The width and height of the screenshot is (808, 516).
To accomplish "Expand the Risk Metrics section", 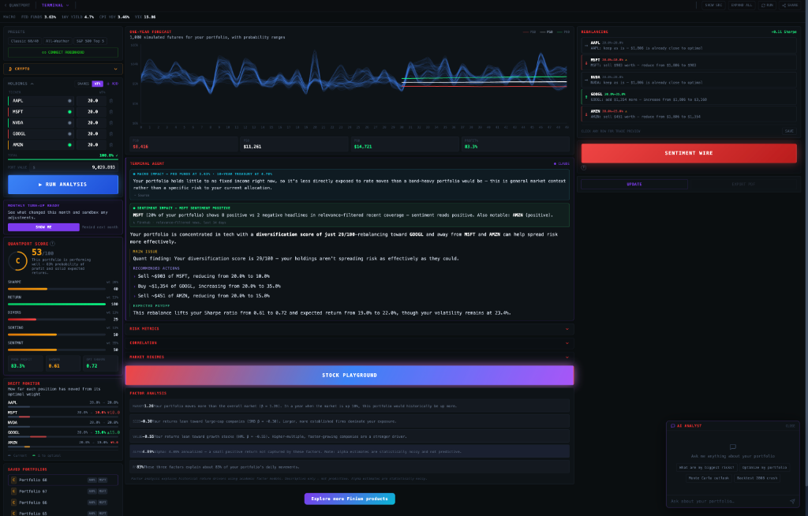I will (350, 328).
